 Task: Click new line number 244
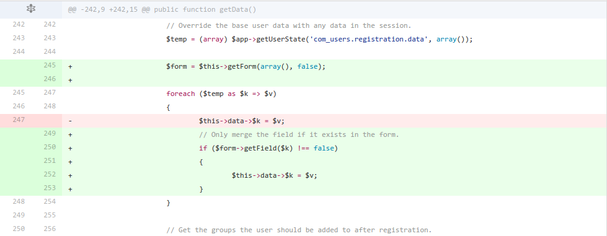point(49,51)
